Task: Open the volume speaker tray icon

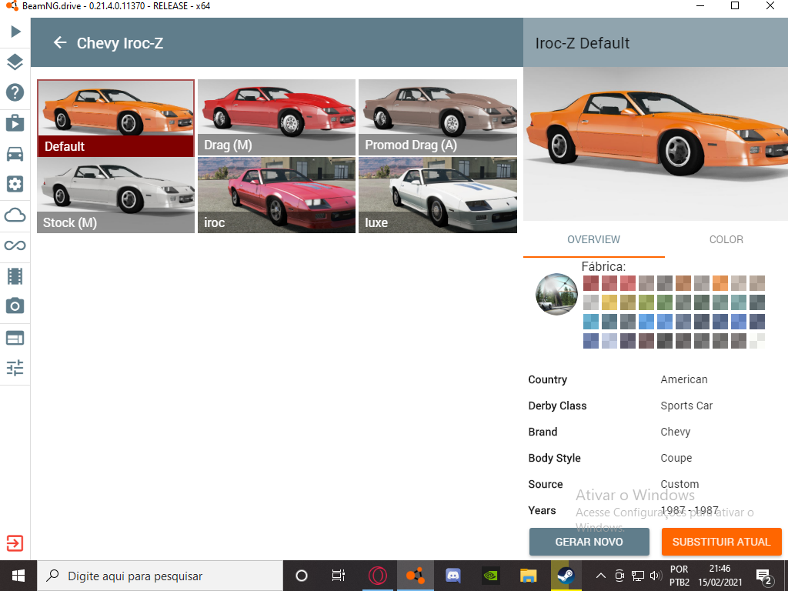Action: [x=656, y=576]
